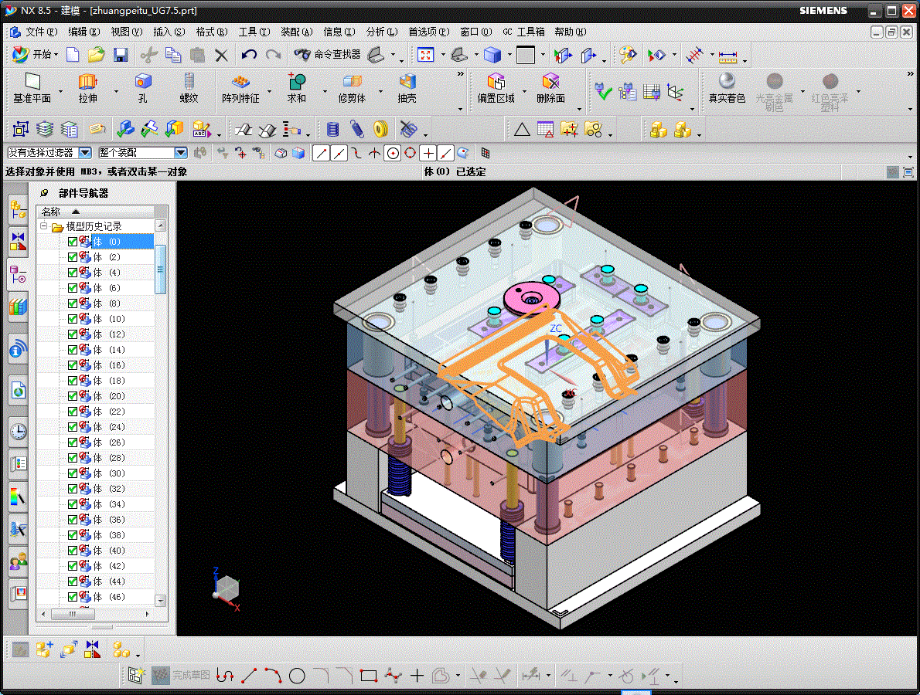Open the GC 工具箱 menu
Screen dimensions: 920x695
[x=524, y=32]
